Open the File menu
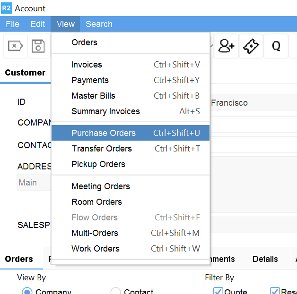The image size is (297, 294). point(12,24)
